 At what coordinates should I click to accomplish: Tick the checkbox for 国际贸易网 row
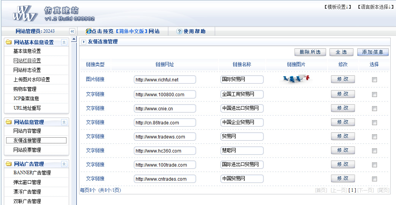point(374,80)
